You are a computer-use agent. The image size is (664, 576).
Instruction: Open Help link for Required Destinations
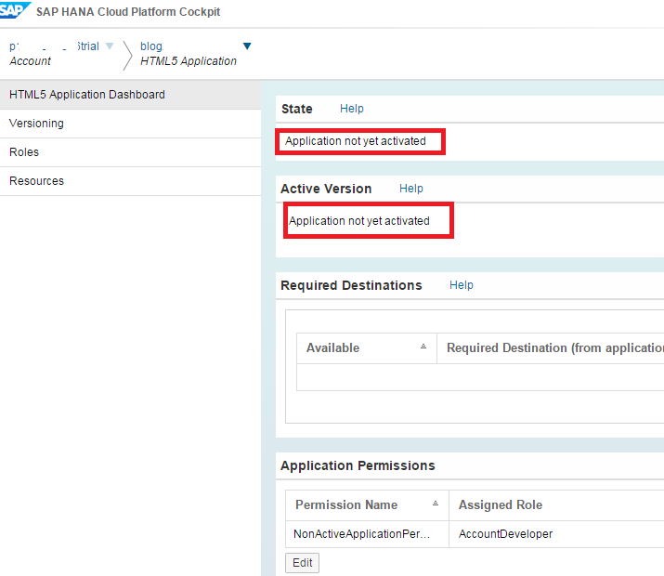462,285
